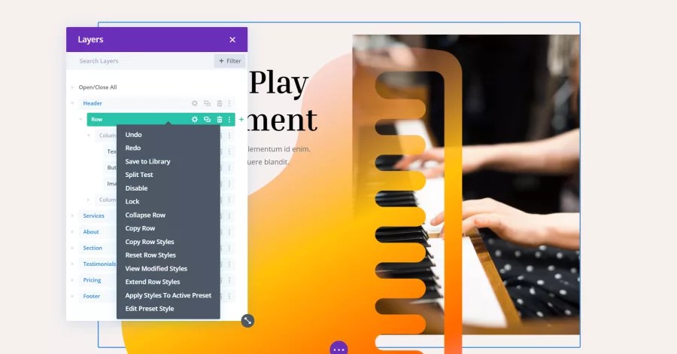Delete the Header layer with trash icon

[220, 103]
